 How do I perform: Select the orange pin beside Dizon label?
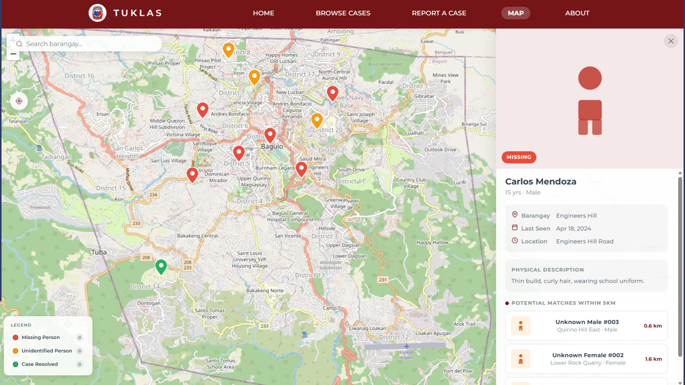[x=255, y=77]
